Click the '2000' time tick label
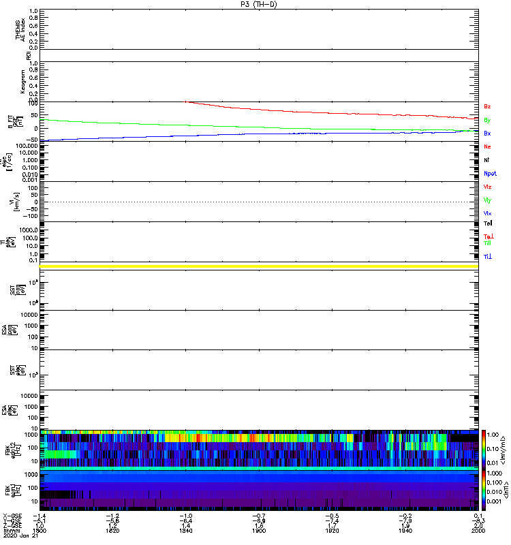The height and width of the screenshot is (545, 511). point(478,531)
